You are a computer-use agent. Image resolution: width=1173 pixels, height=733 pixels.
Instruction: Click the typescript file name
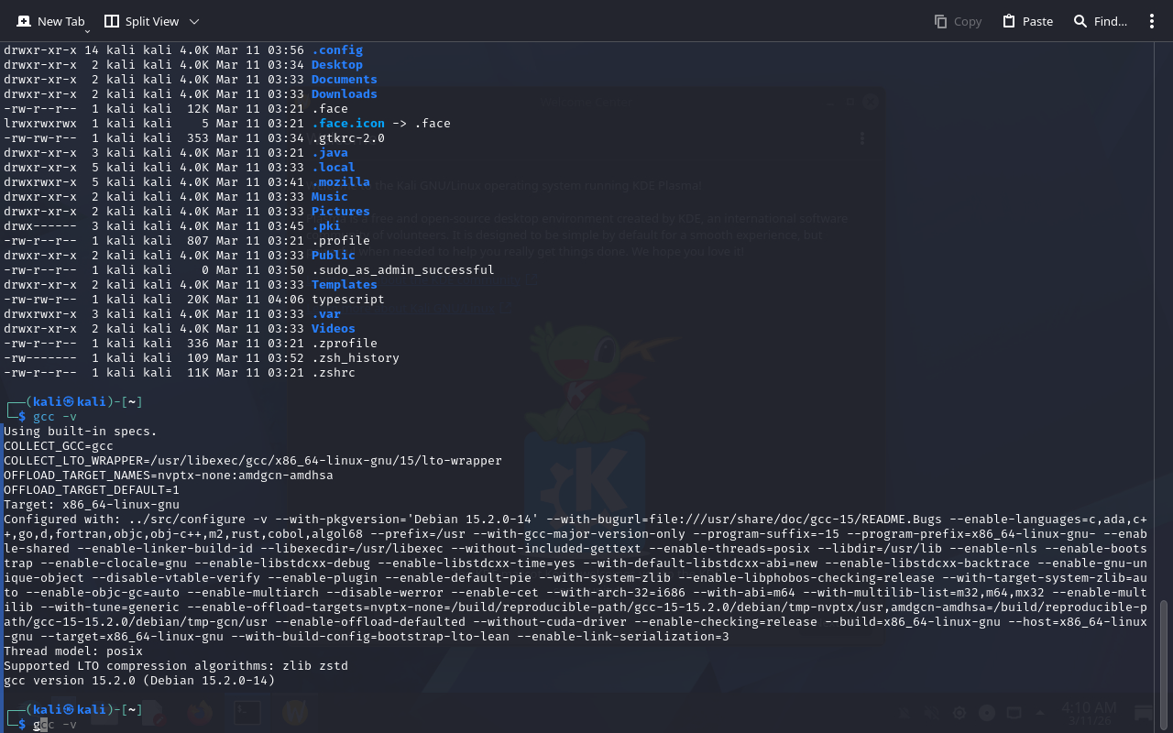pos(348,300)
